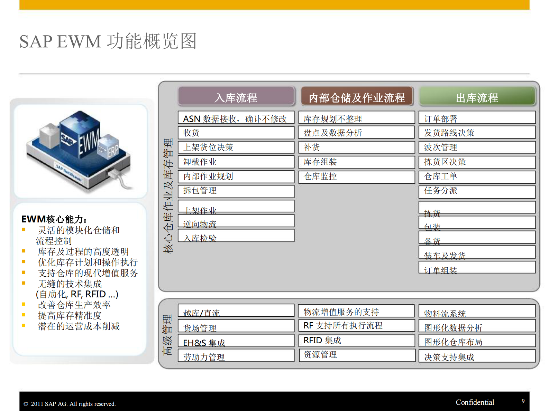
Task: Click the 卸载作业 box
Action: (x=236, y=162)
